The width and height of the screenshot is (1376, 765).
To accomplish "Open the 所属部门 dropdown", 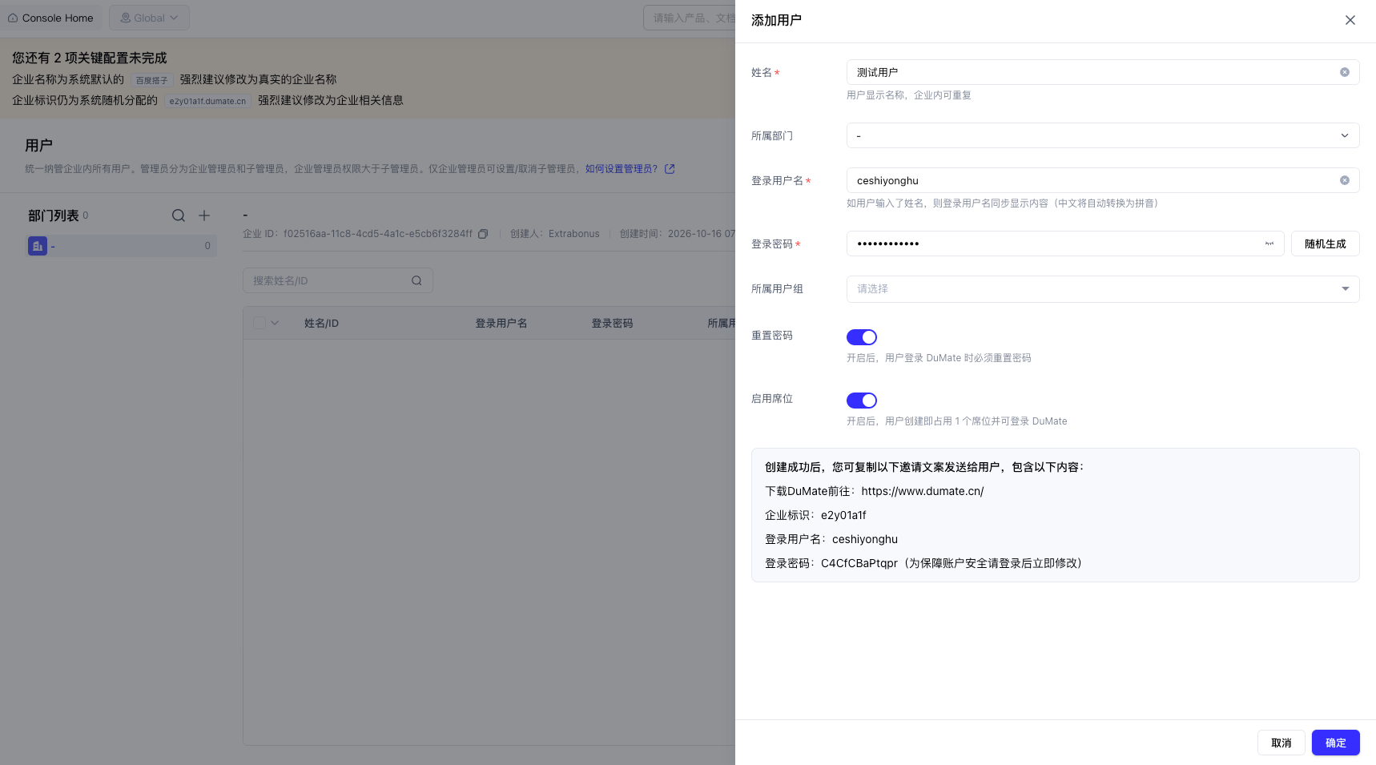I will 1103,135.
